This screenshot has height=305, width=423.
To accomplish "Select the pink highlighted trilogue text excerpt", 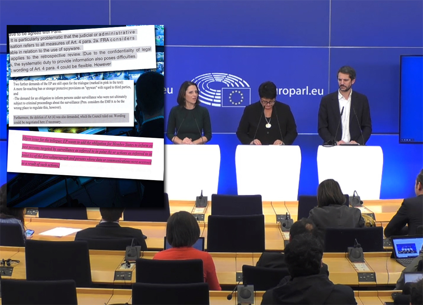I will click(x=87, y=152).
